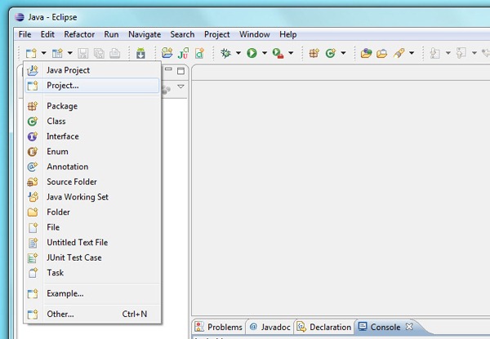Open the Run menu
This screenshot has width=490, height=339.
pyautogui.click(x=111, y=34)
